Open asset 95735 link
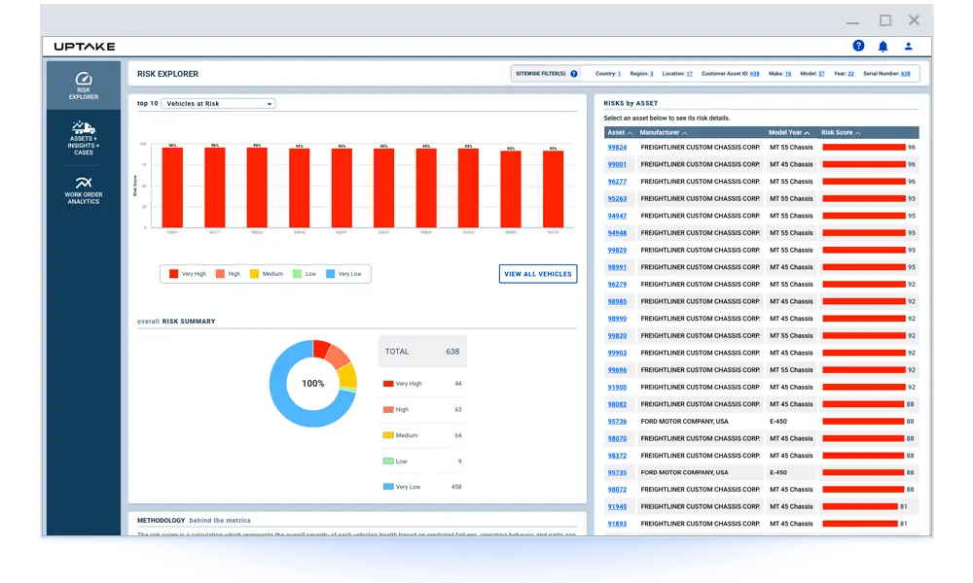 [617, 473]
